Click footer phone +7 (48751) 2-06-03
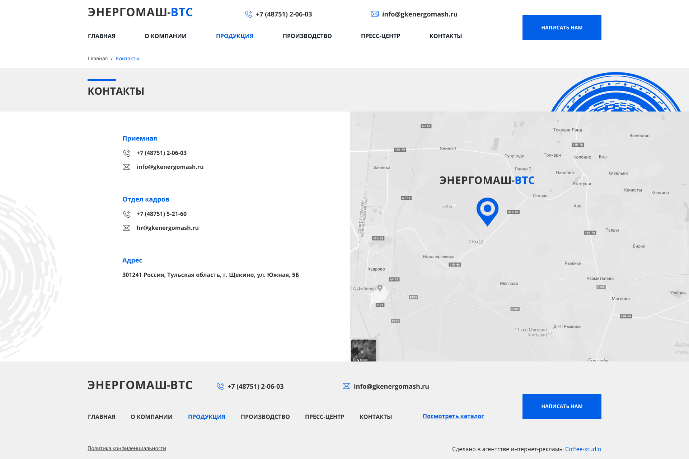Image resolution: width=689 pixels, height=459 pixels. coord(256,386)
